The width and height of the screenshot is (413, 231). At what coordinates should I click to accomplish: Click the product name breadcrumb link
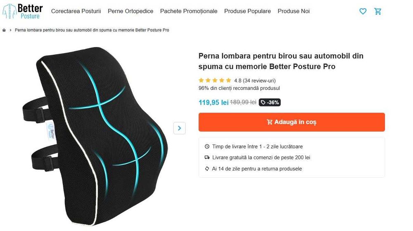point(92,30)
